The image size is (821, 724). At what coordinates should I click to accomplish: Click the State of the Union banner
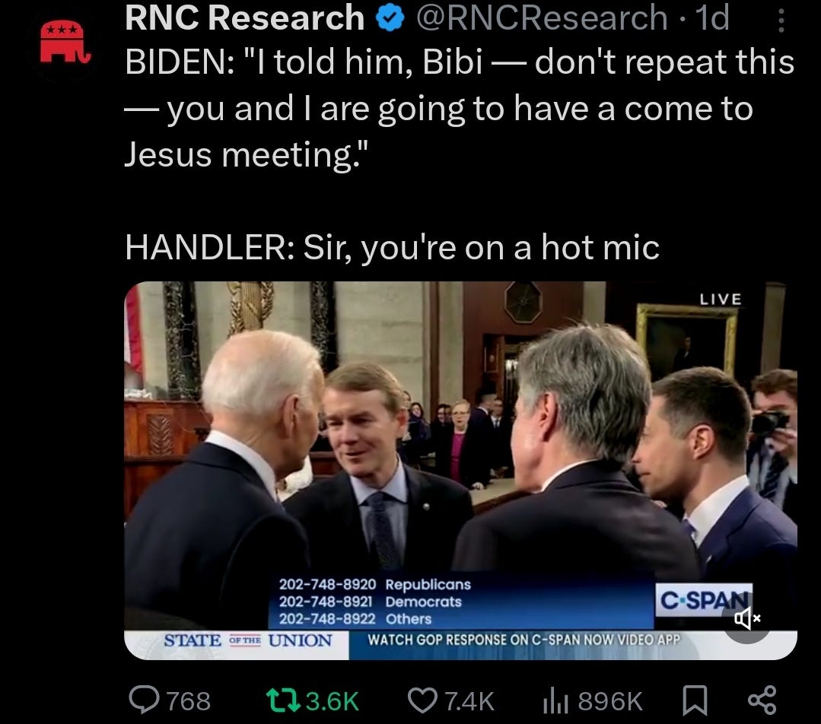coord(247,640)
